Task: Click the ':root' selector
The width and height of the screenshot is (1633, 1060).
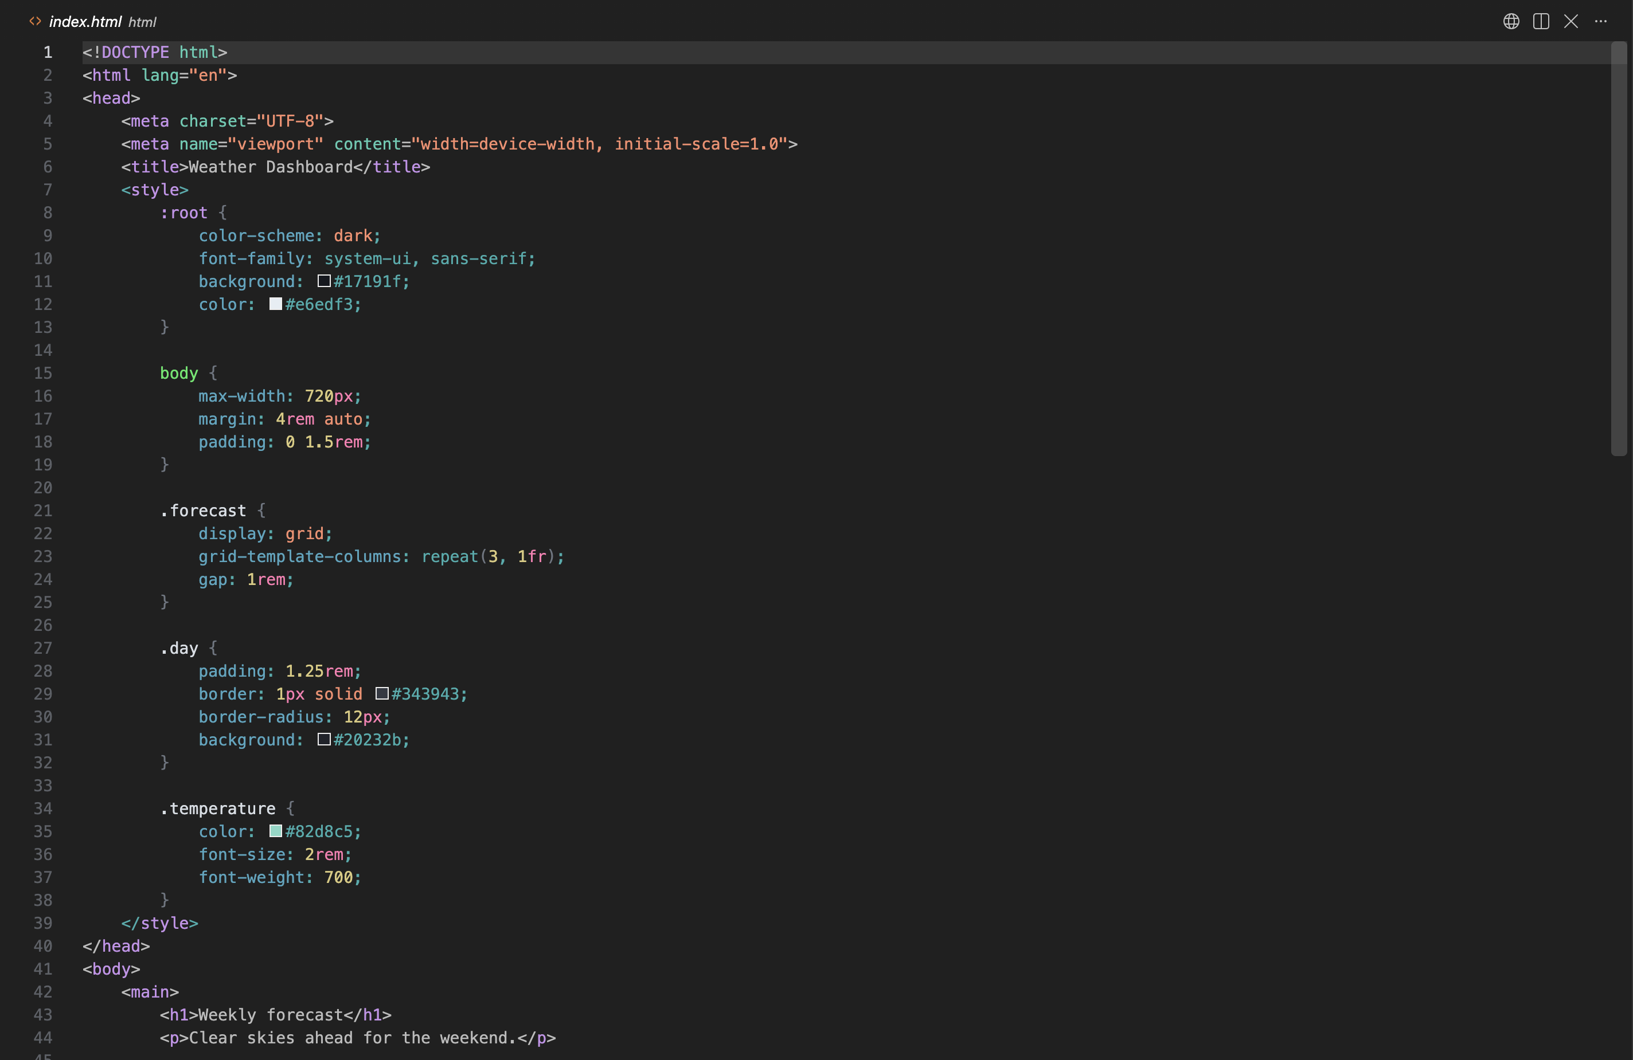Action: point(184,213)
